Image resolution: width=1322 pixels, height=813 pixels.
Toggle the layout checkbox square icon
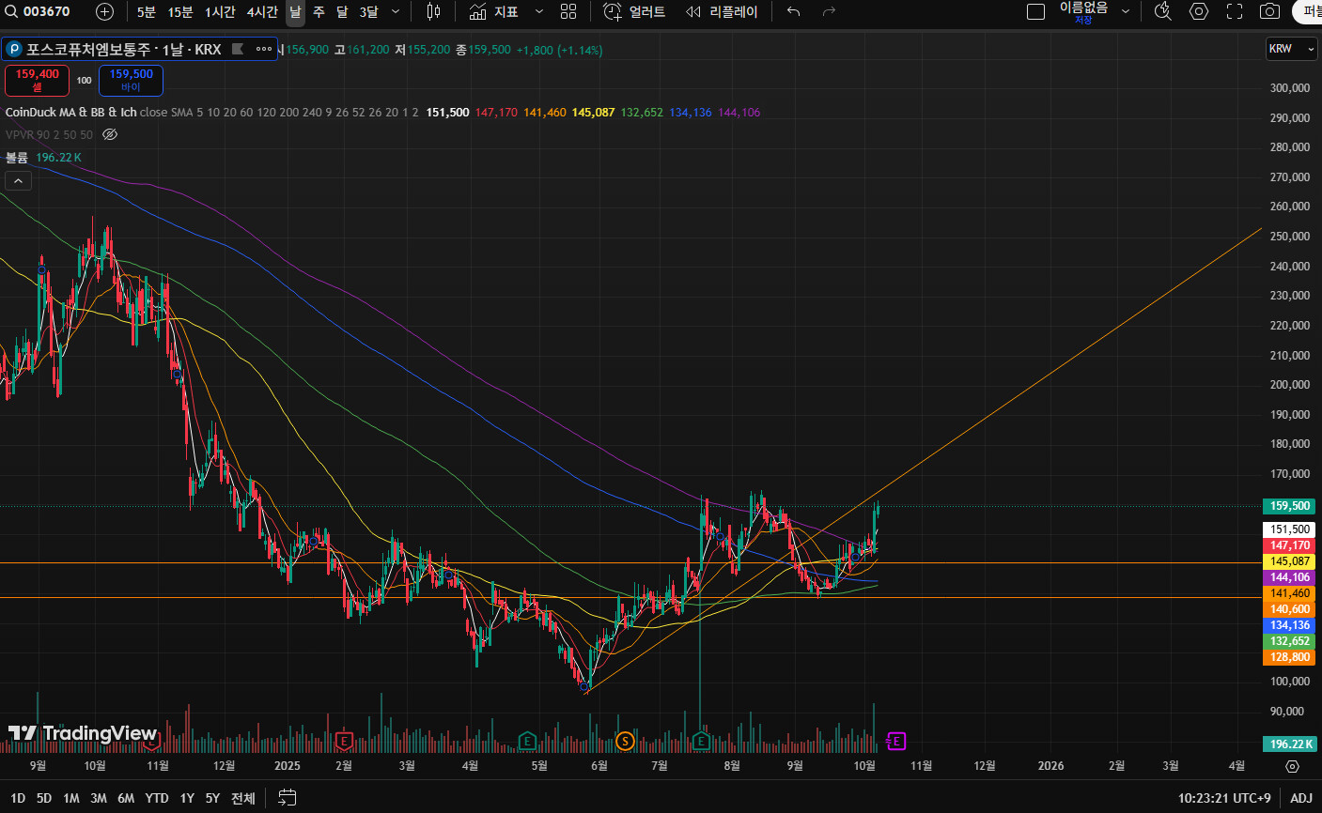coord(1035,12)
